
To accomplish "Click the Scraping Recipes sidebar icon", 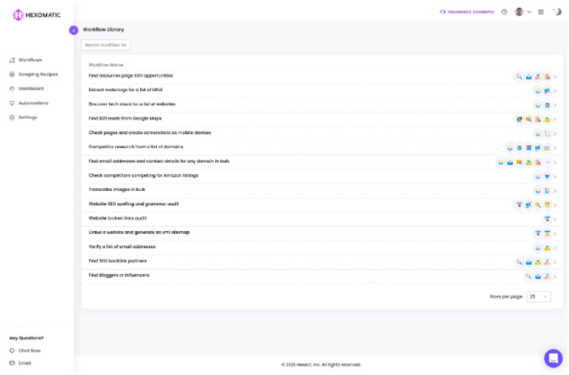I will tap(12, 74).
